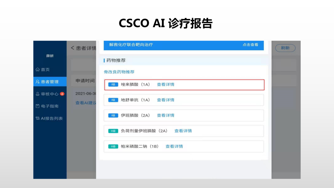Select the 骨改良药物推荐 heading

(x=119, y=72)
